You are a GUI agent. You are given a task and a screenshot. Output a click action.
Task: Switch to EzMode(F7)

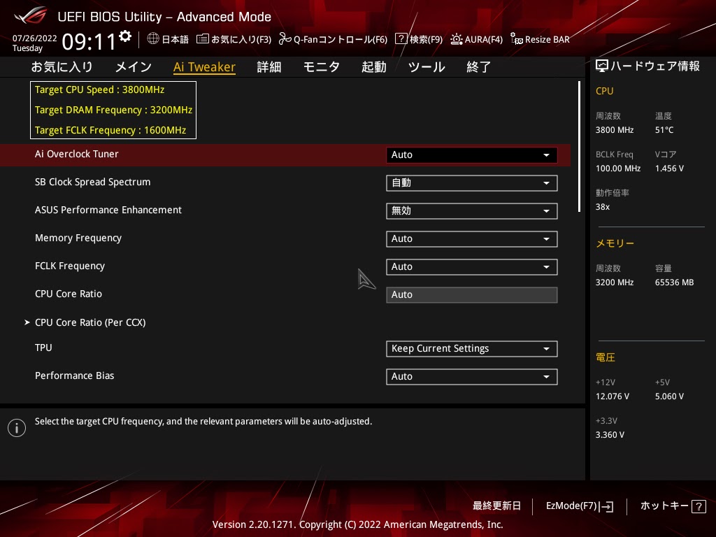[580, 506]
